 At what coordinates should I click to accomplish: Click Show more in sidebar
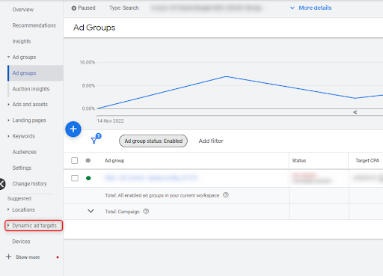28,257
